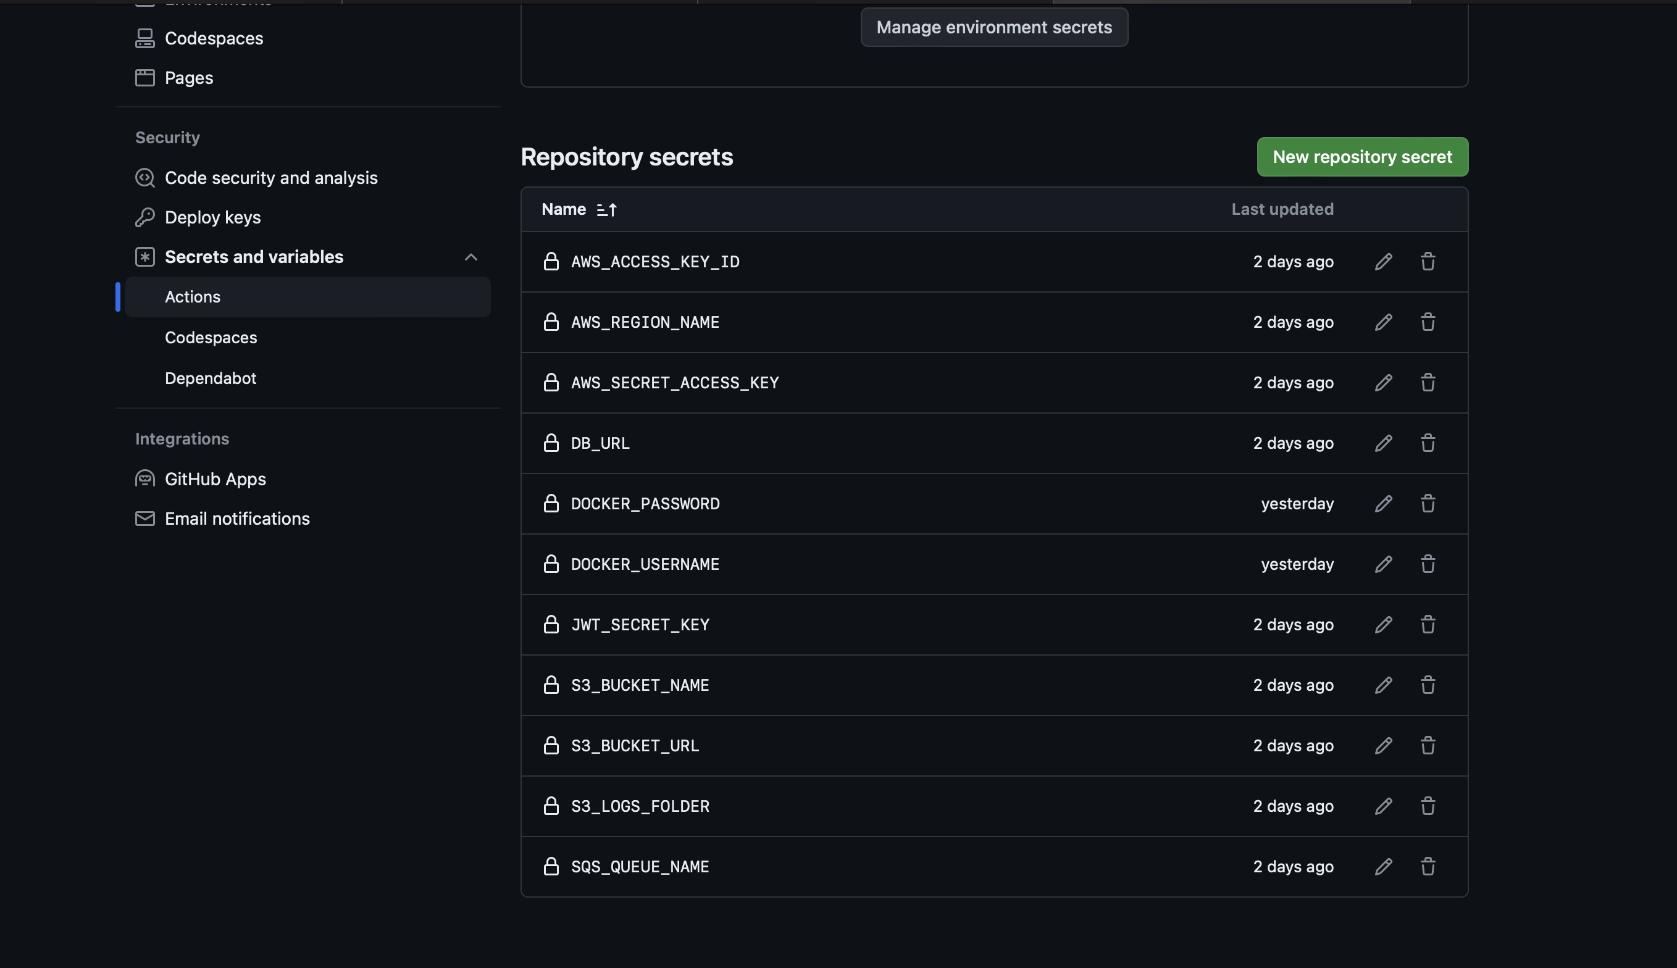1677x968 pixels.
Task: Open the Pages settings section
Action: coord(188,76)
